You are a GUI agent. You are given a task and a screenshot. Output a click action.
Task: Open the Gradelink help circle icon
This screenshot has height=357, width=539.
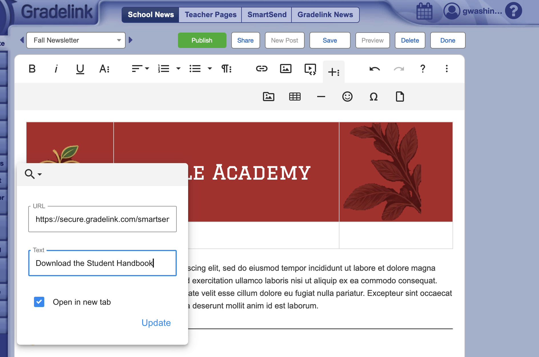click(x=514, y=11)
